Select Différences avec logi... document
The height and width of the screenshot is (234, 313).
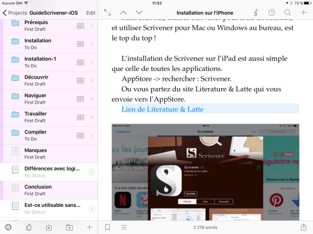tap(49, 172)
